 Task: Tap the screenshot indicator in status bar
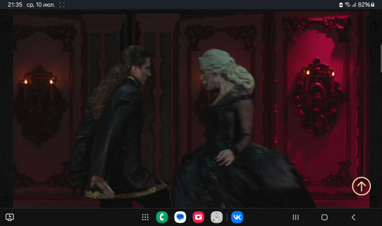(x=62, y=5)
